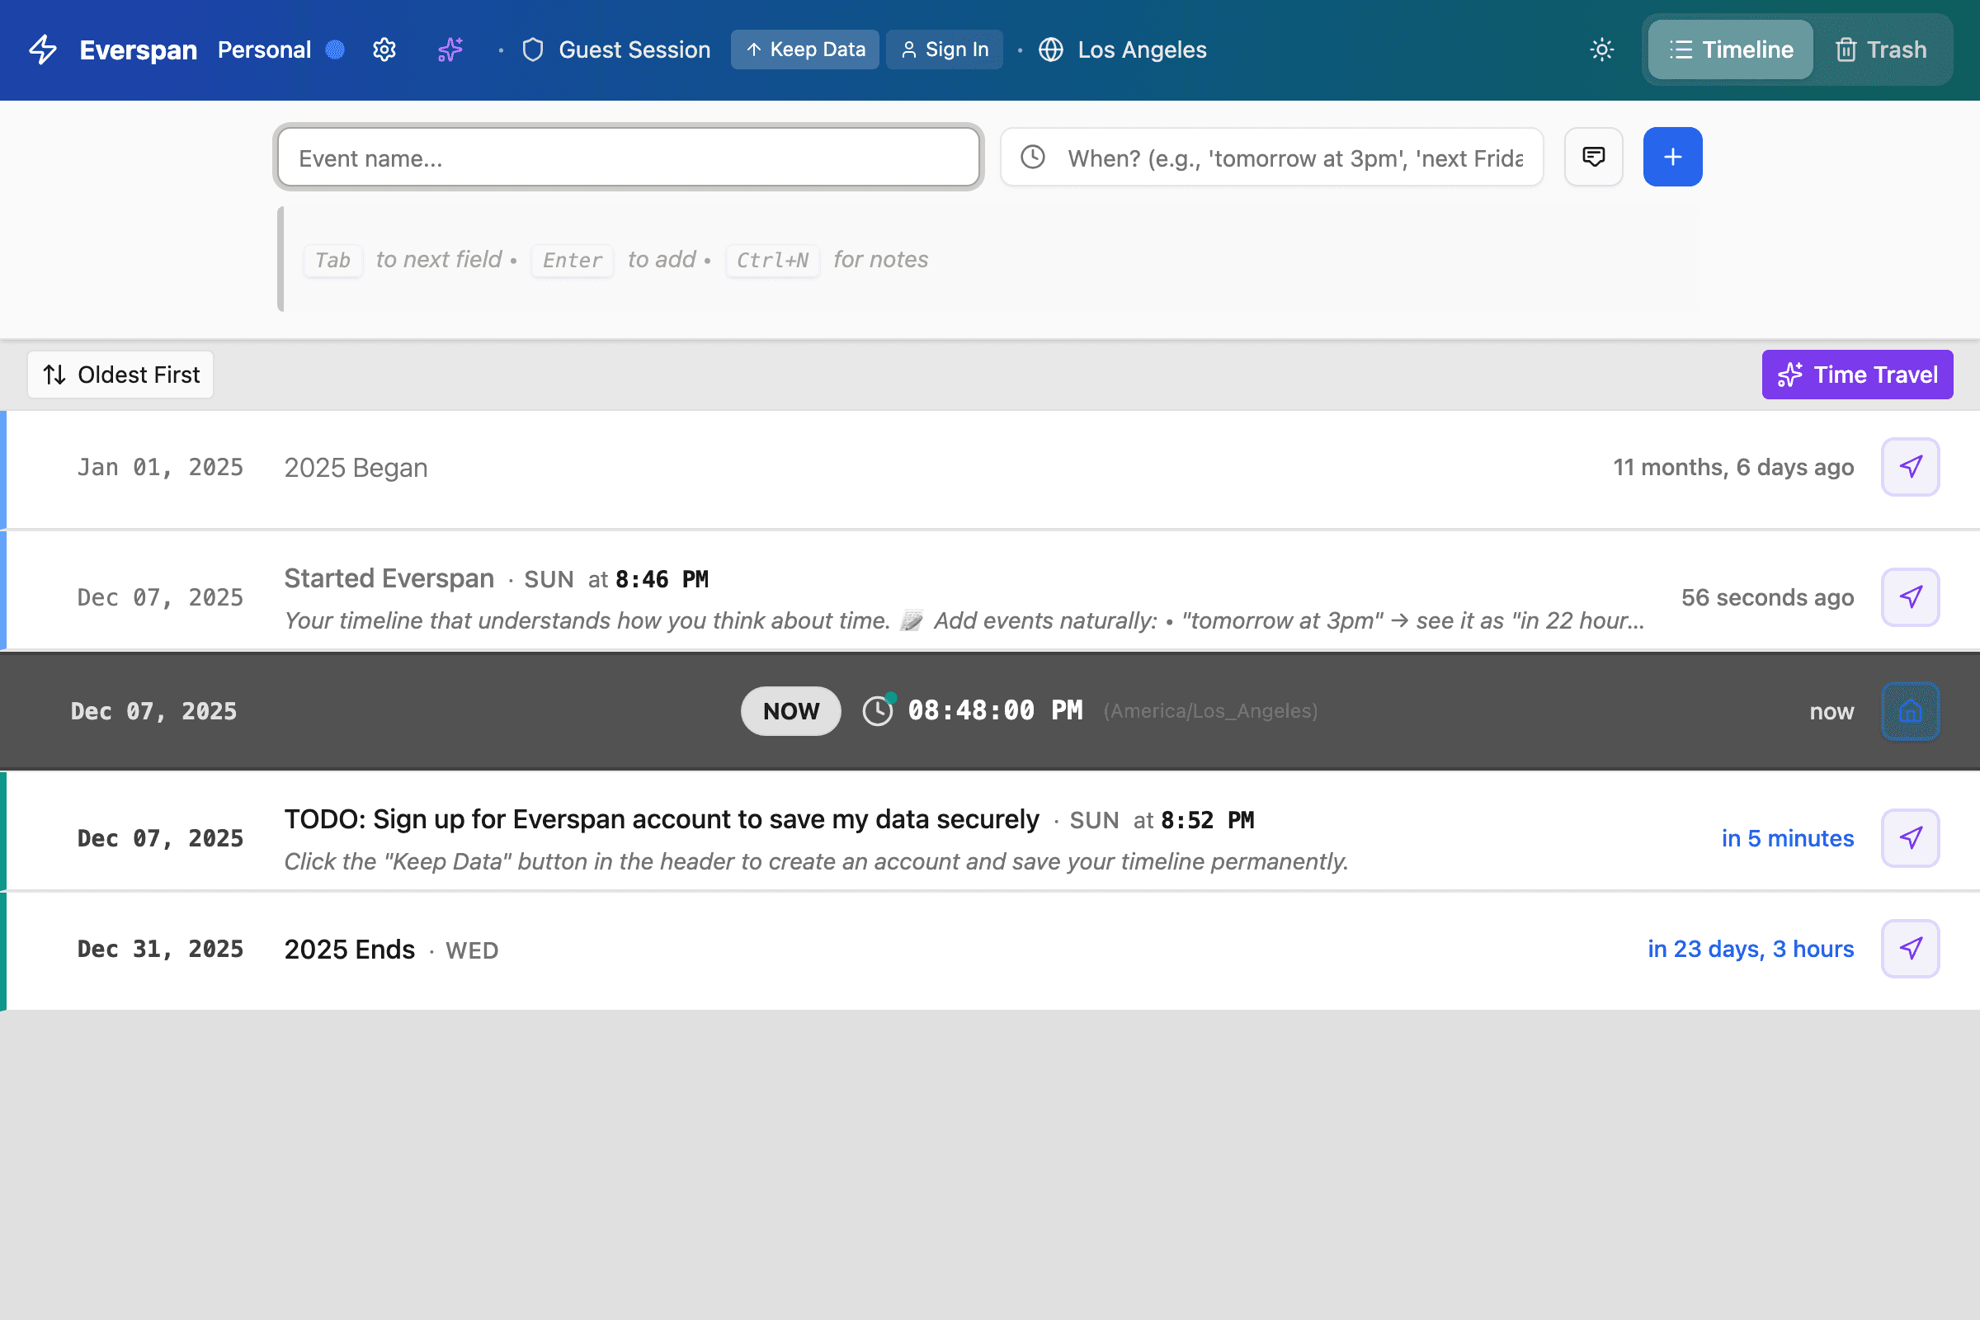Click the home icon on the NOW bar
The height and width of the screenshot is (1320, 1980).
1909,711
